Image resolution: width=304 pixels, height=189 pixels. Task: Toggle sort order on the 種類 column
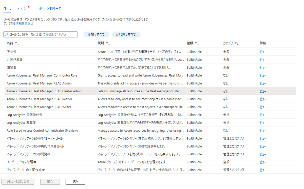(196, 43)
